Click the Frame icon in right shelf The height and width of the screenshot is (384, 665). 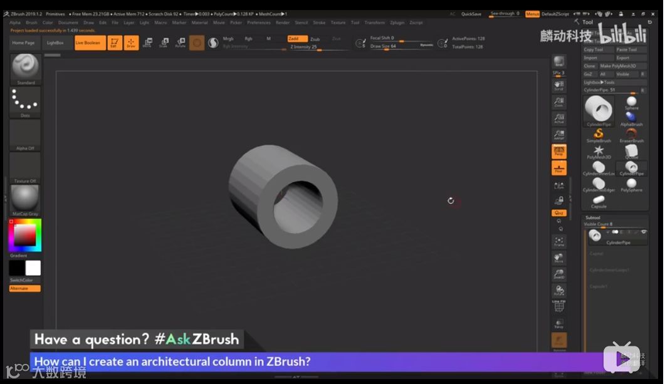[559, 242]
